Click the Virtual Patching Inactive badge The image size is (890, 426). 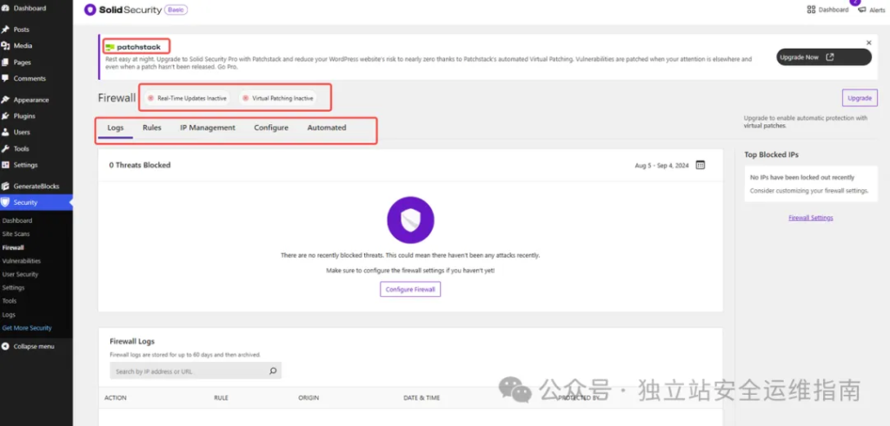[277, 98]
